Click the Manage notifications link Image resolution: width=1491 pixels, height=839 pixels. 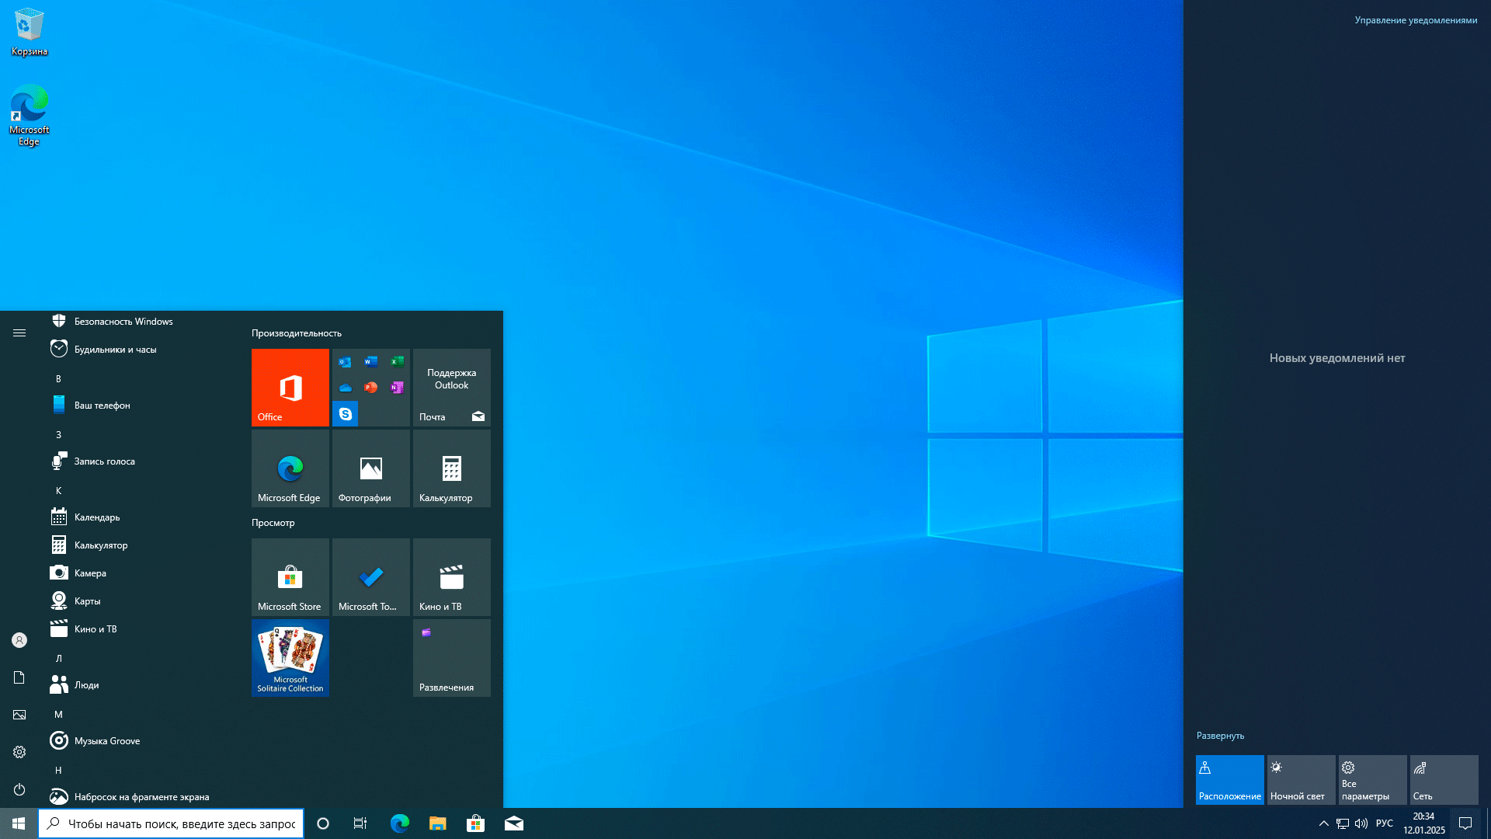tap(1415, 20)
